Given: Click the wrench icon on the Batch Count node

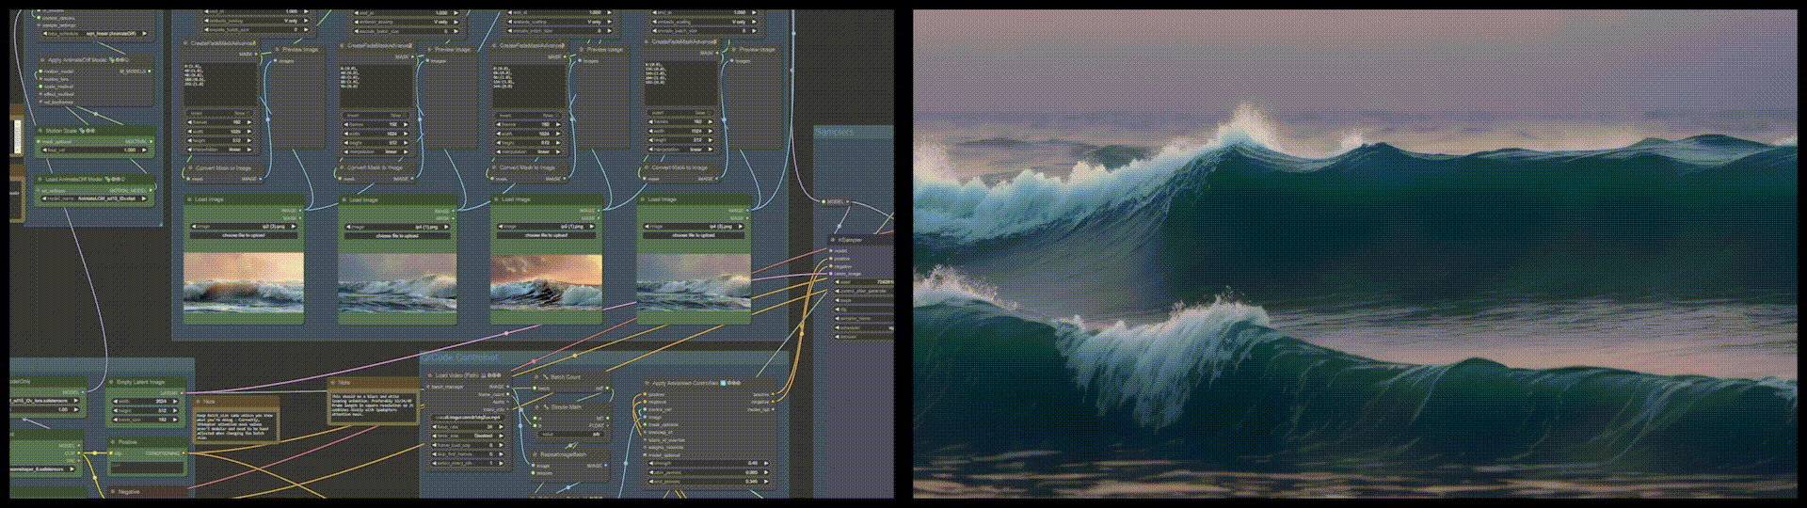Looking at the screenshot, I should [x=545, y=377].
